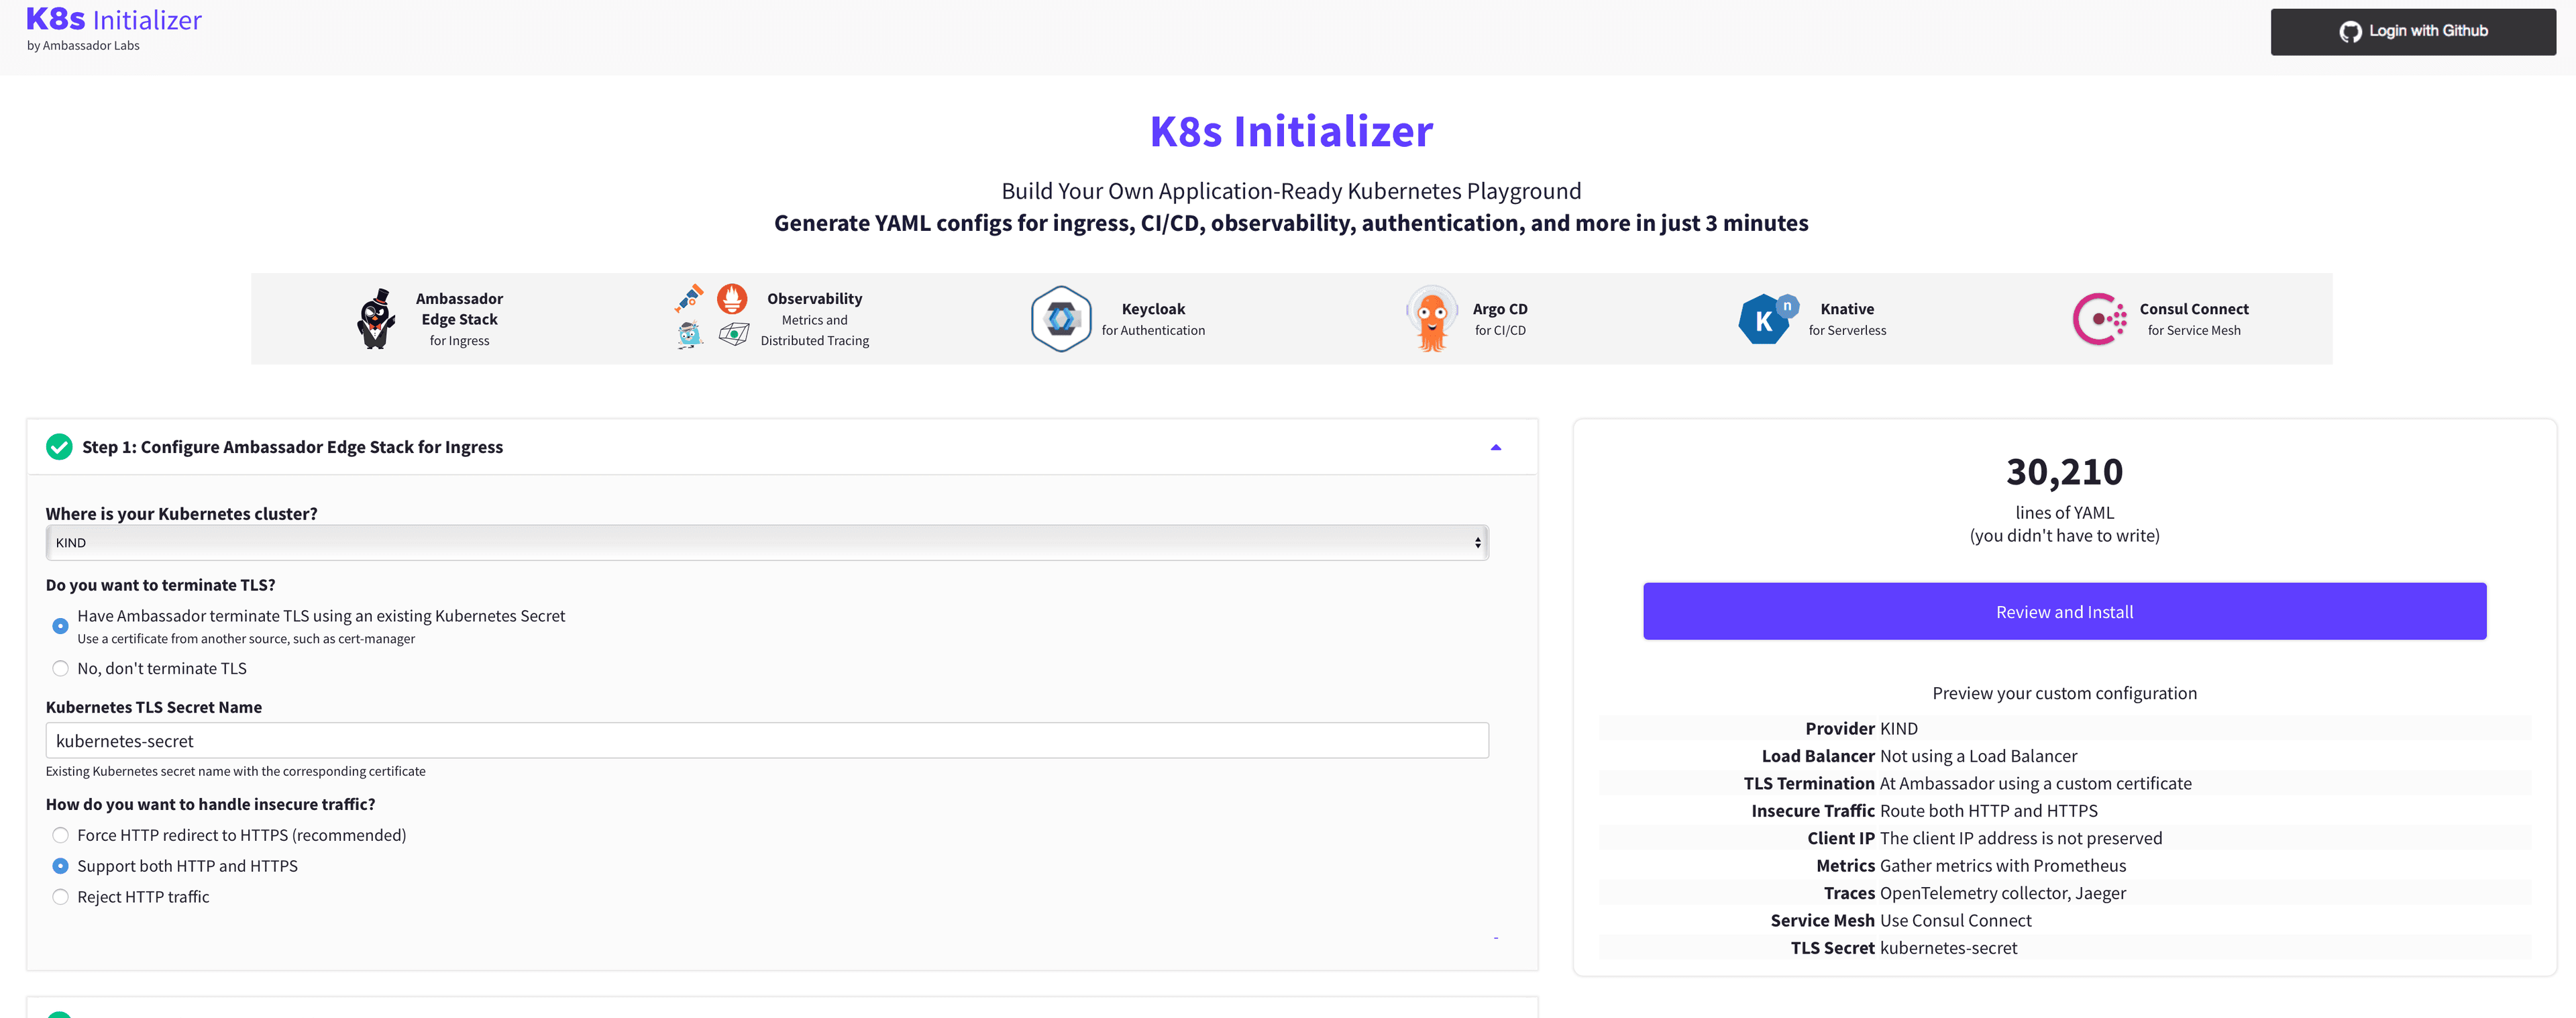Open the Kubernetes cluster KIND dropdown
The width and height of the screenshot is (2576, 1018).
(x=766, y=543)
